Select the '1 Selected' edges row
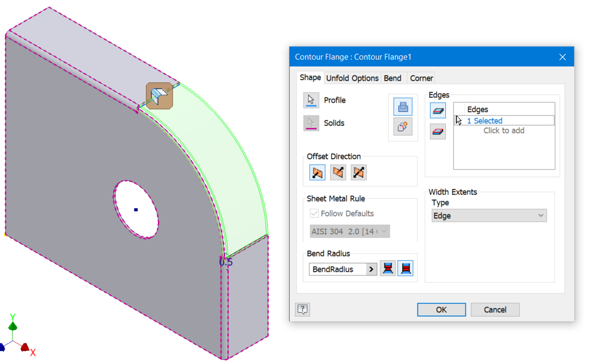Image resolution: width=589 pixels, height=363 pixels. point(504,120)
